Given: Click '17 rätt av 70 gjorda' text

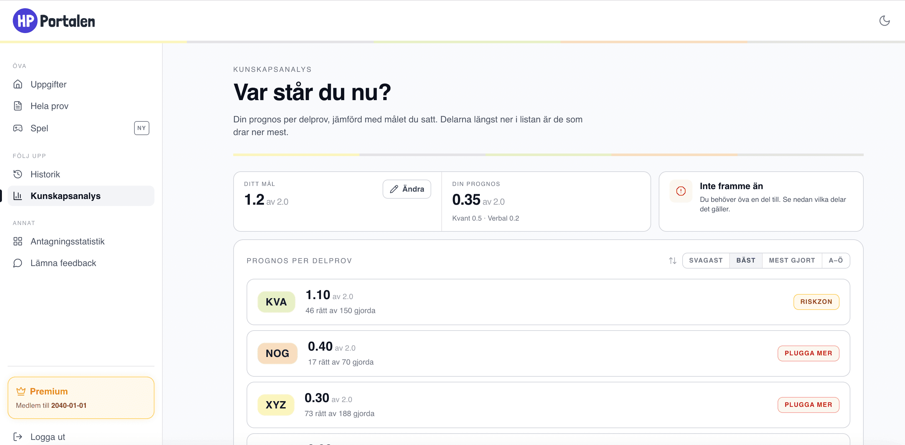Looking at the screenshot, I should pos(340,362).
